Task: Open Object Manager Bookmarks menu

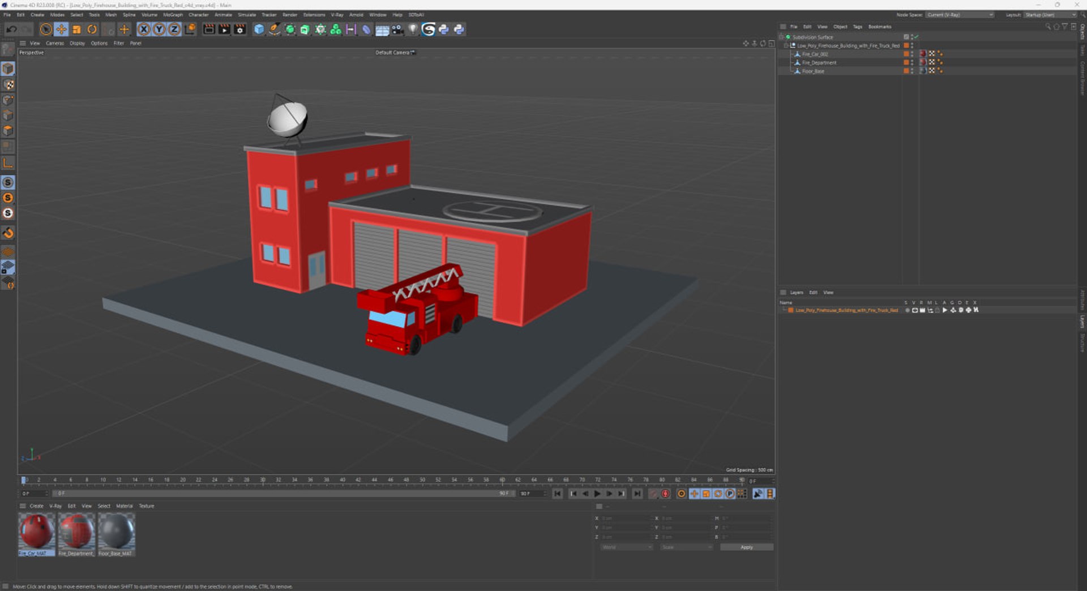Action: tap(880, 27)
